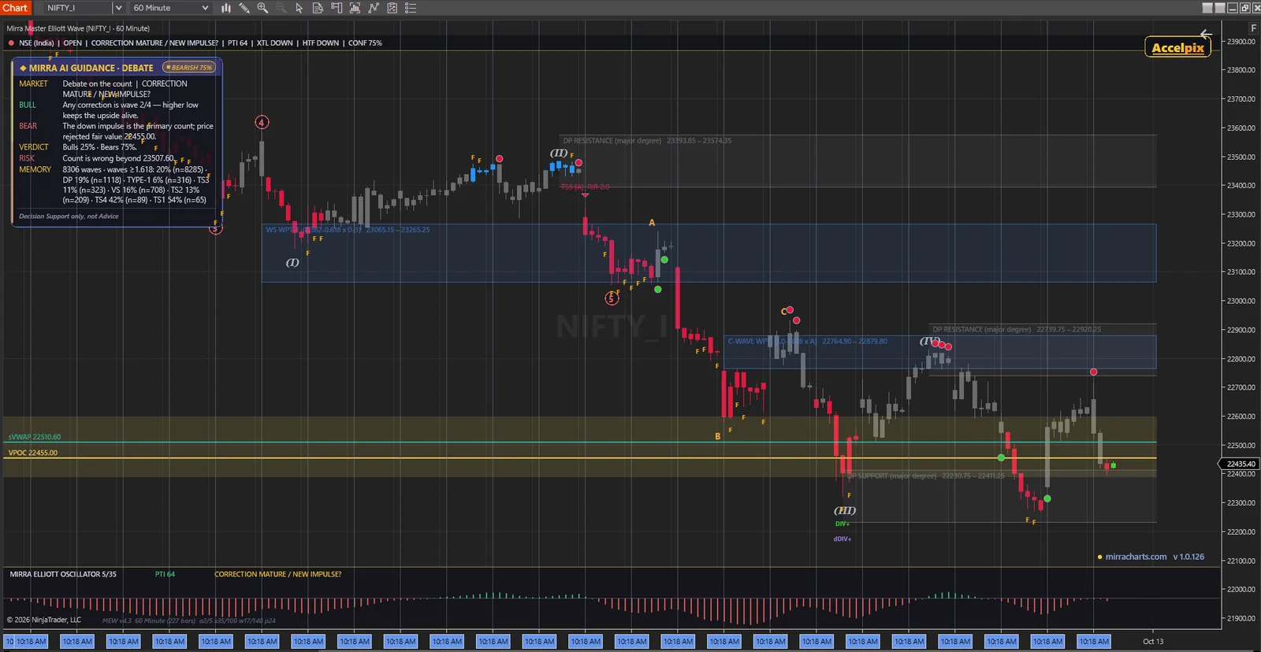Screen dimensions: 1261x652
Task: Click the circled 5 wave label
Action: [x=612, y=298]
